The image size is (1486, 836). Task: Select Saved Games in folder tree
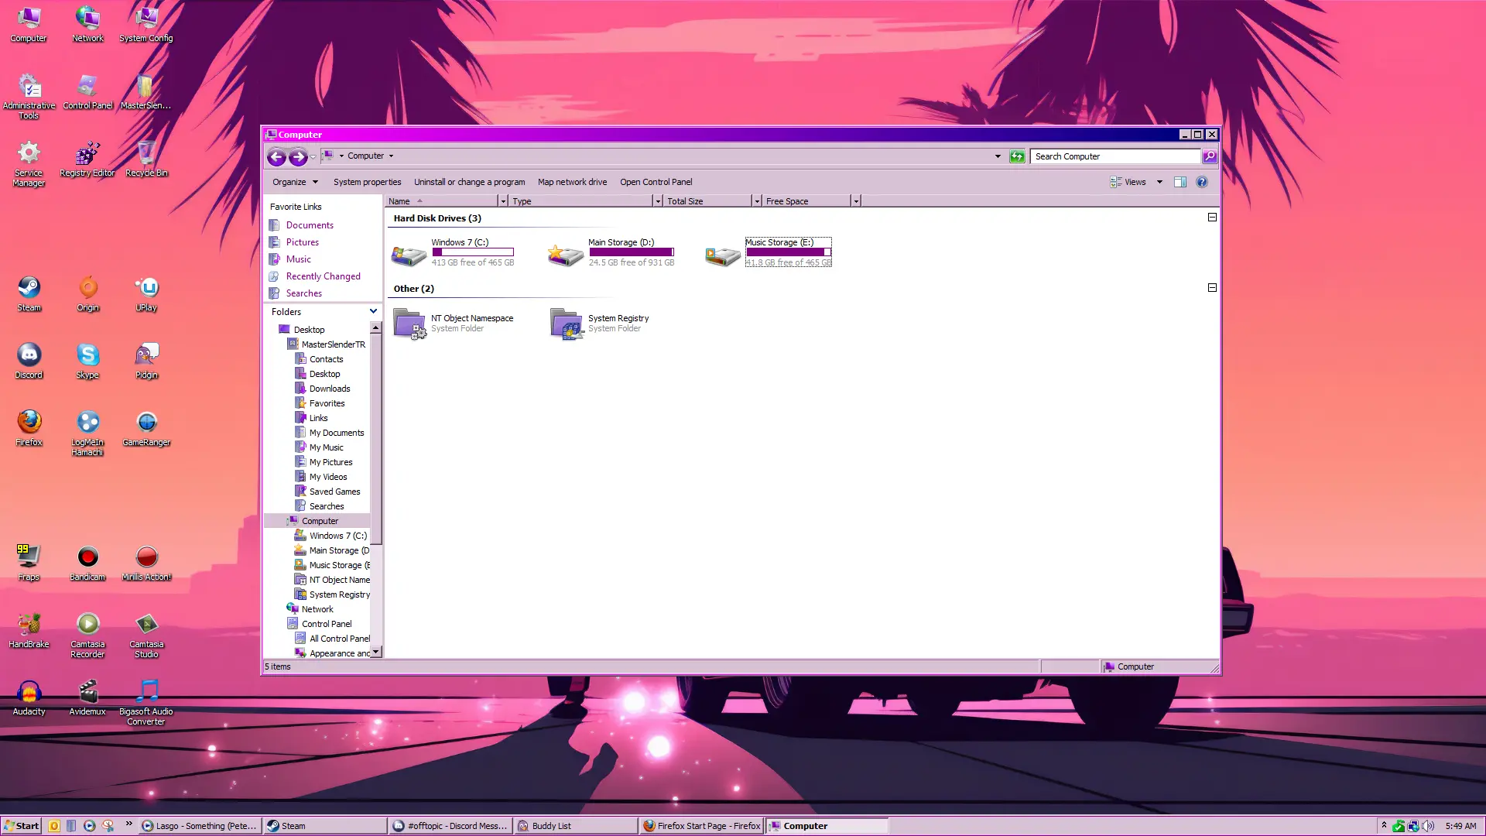pyautogui.click(x=334, y=492)
